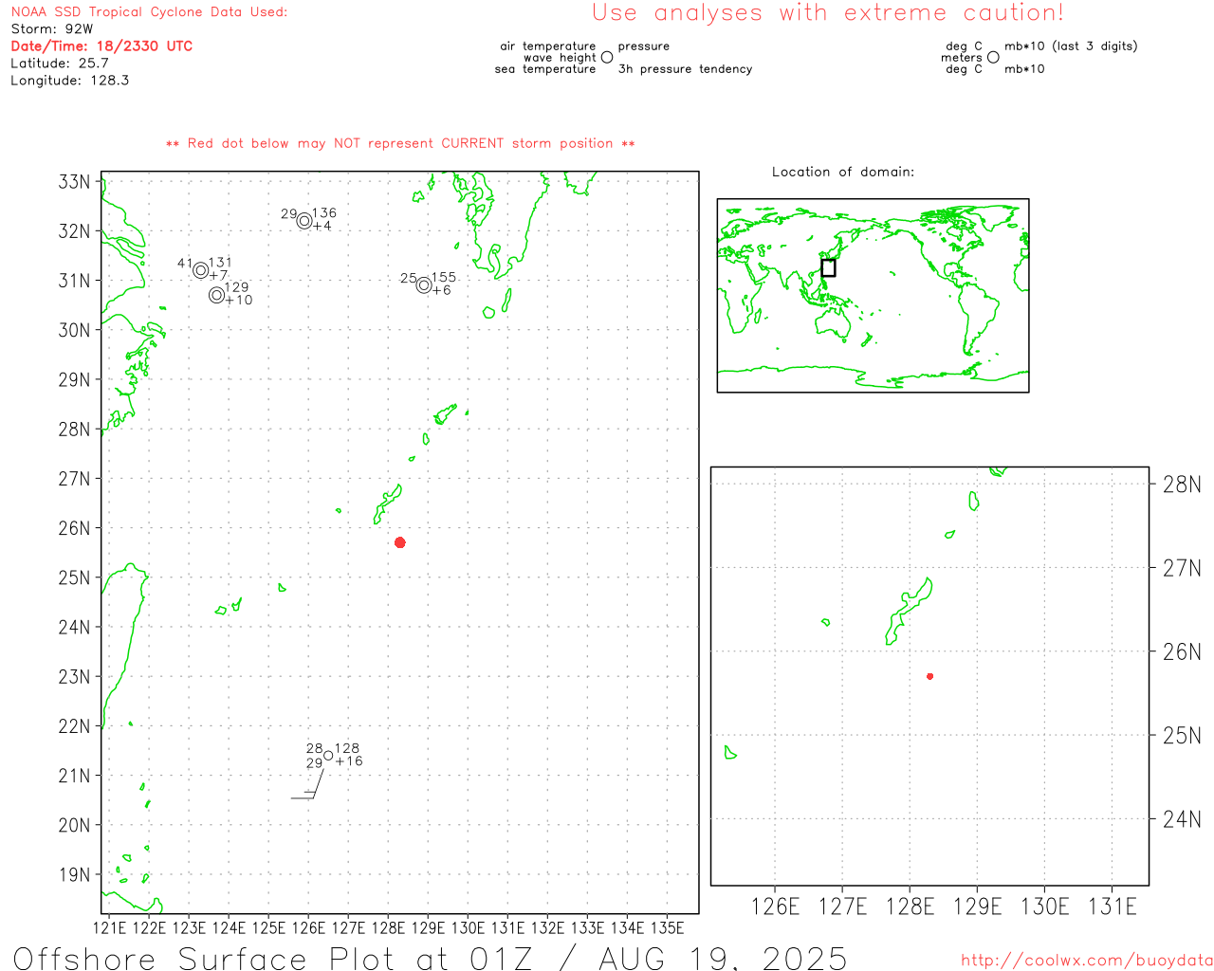Screen dimensions: 1214x971
Task: Click 'Location of domain:' label
Action: (843, 172)
